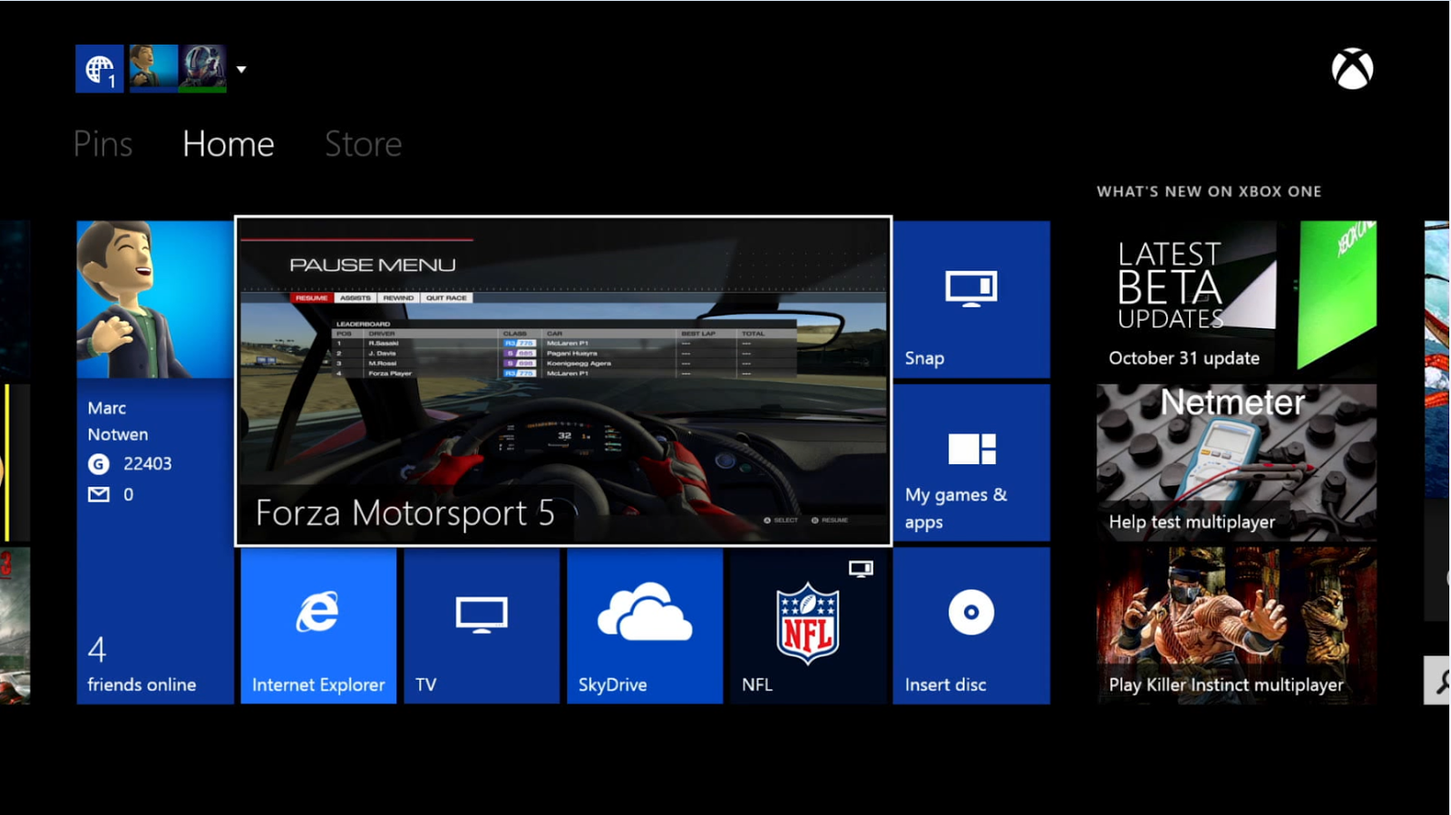Viewport: 1451px width, 815px height.
Task: Open My games & apps tile
Action: 971,462
